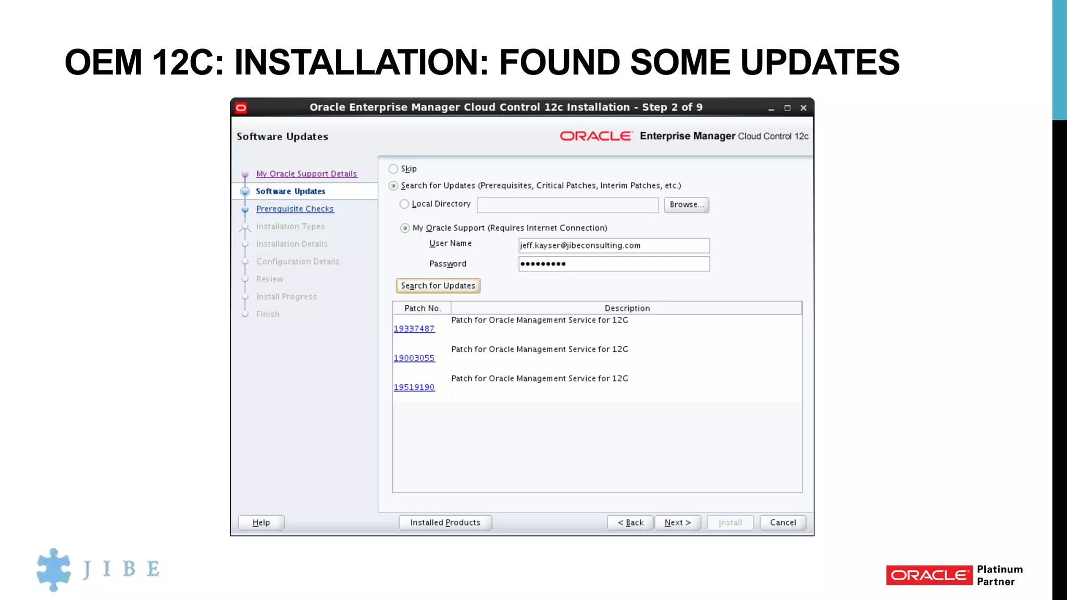Viewport: 1067px width, 600px height.
Task: Open patch link 19337487
Action: click(414, 329)
